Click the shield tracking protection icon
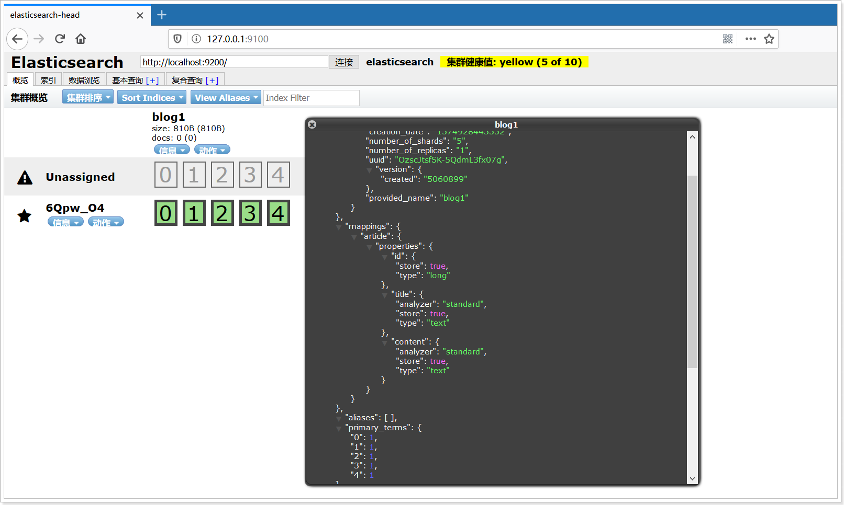This screenshot has width=844, height=505. click(177, 39)
